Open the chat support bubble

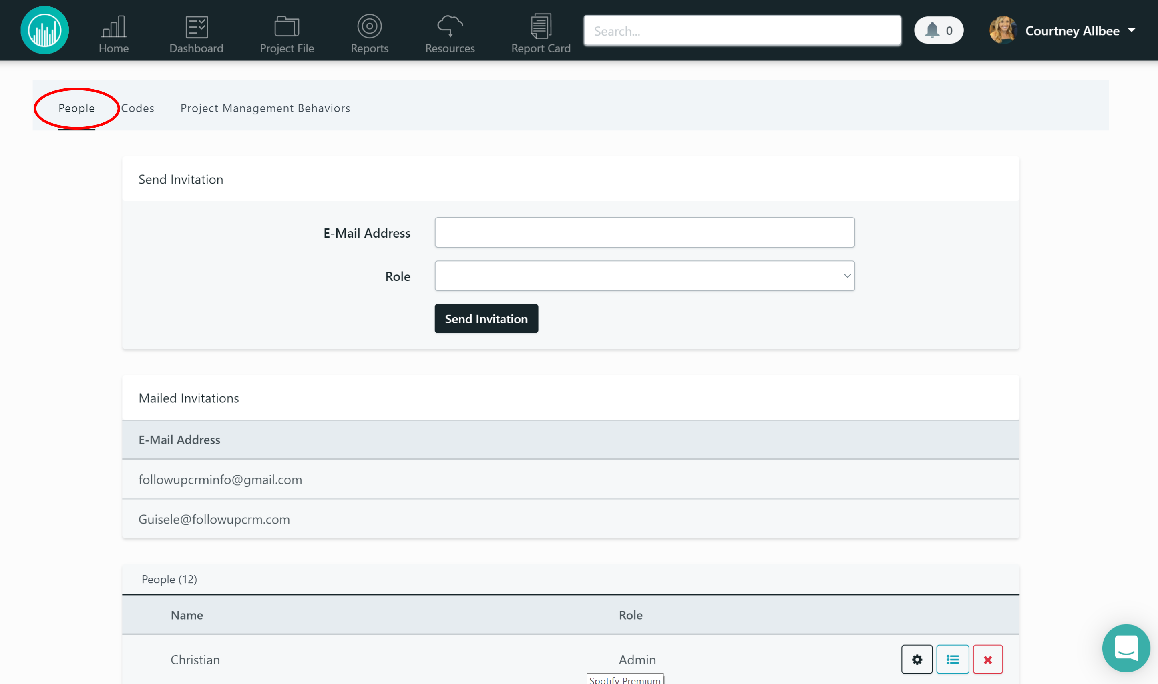[x=1126, y=648]
